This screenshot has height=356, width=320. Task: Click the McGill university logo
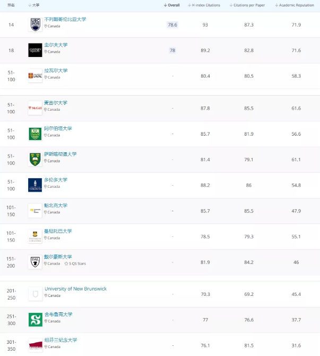coord(35,108)
